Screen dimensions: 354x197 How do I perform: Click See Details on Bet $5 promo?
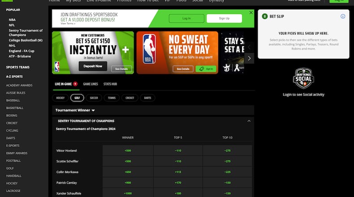pyautogui.click(x=121, y=69)
